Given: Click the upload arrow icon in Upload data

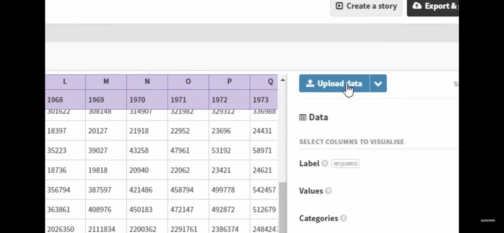Looking at the screenshot, I should point(310,83).
